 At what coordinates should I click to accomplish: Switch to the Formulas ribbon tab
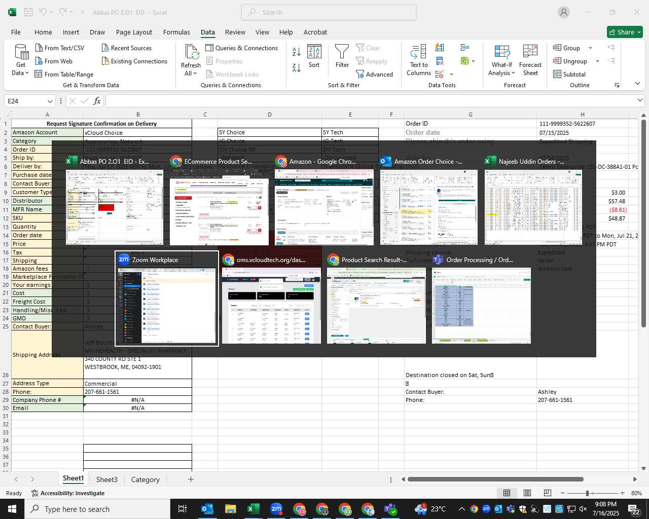pos(176,32)
